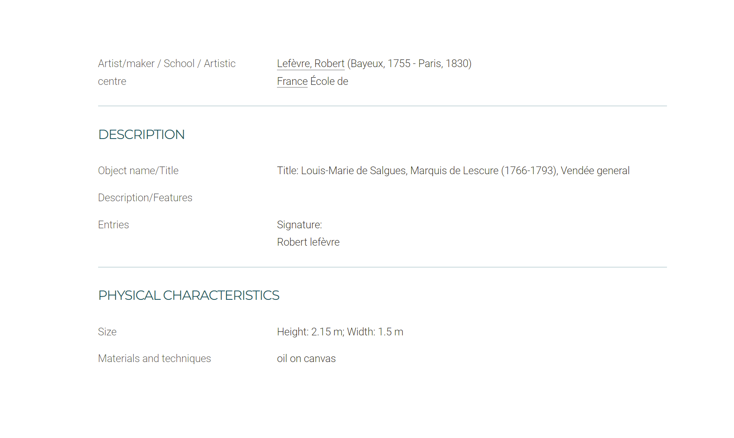Click the École de text

coord(329,81)
